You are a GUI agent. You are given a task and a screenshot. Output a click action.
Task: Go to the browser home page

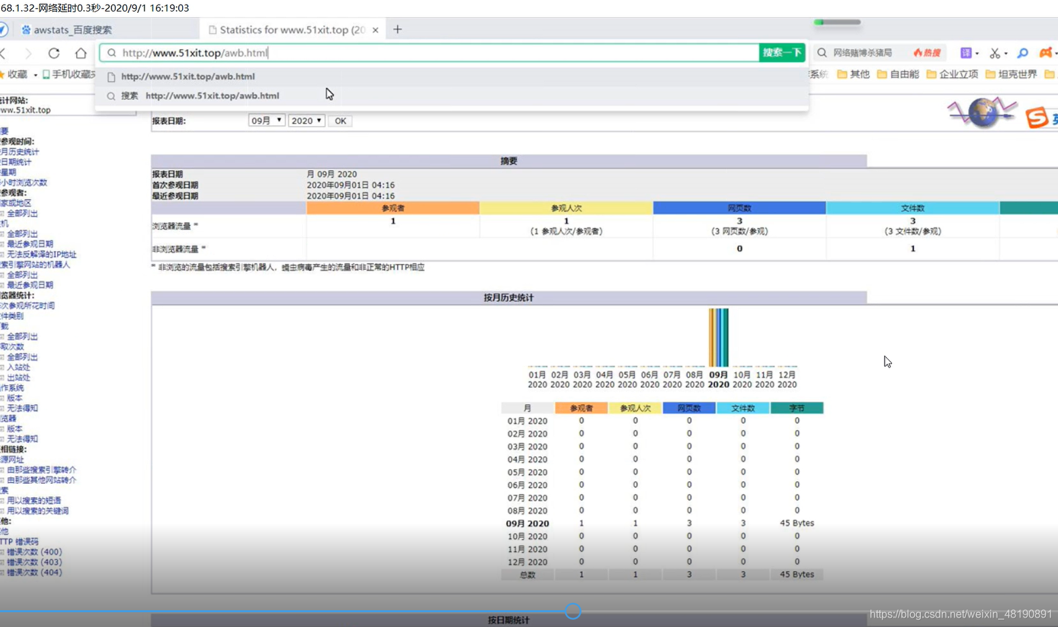[81, 53]
